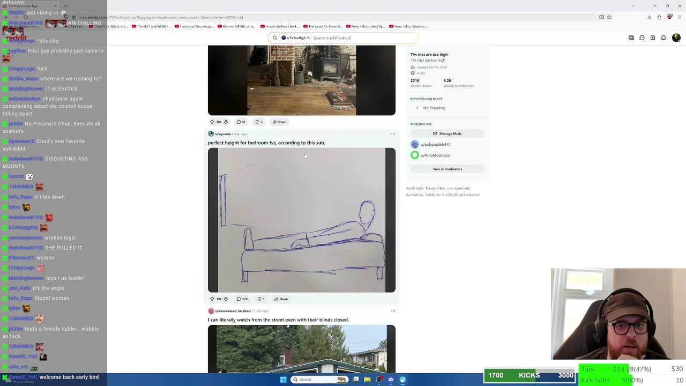Upvote the bedroom tvs post

pyautogui.click(x=212, y=299)
